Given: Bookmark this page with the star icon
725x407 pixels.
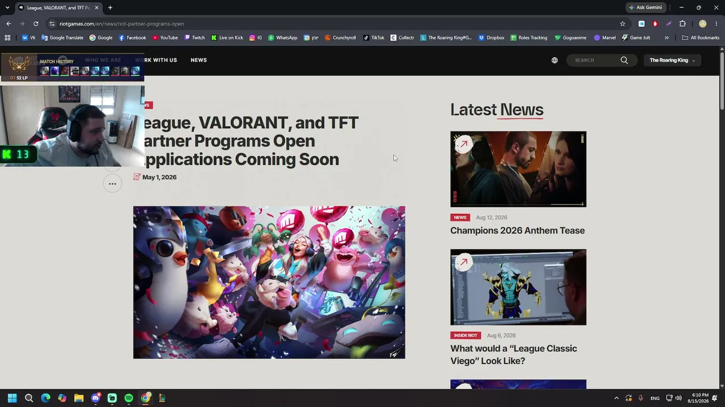Looking at the screenshot, I should (x=622, y=24).
